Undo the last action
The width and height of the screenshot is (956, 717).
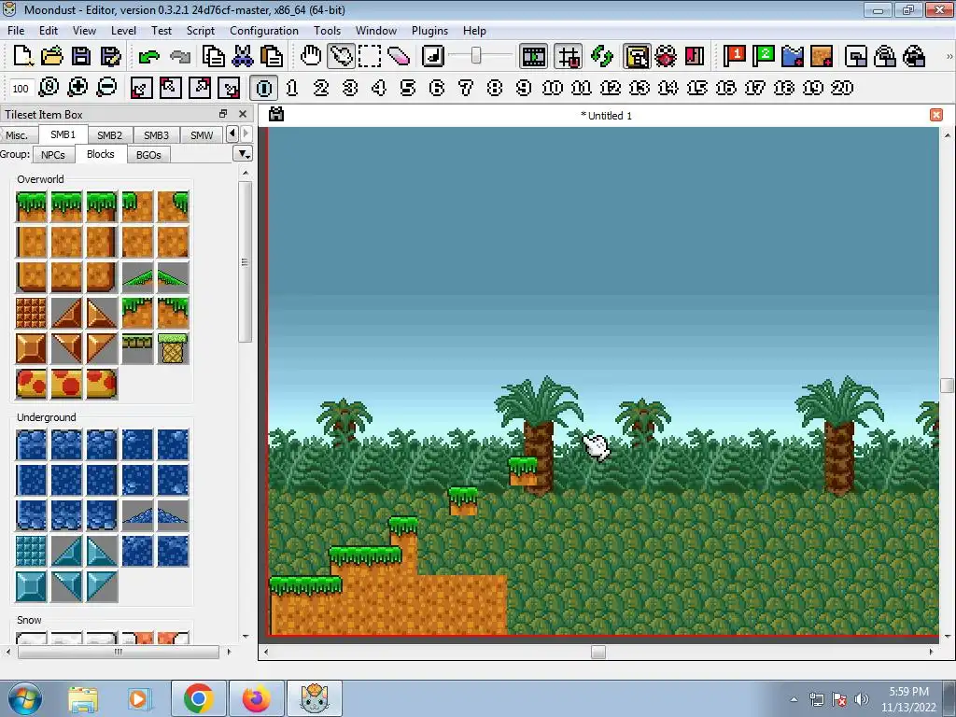148,56
